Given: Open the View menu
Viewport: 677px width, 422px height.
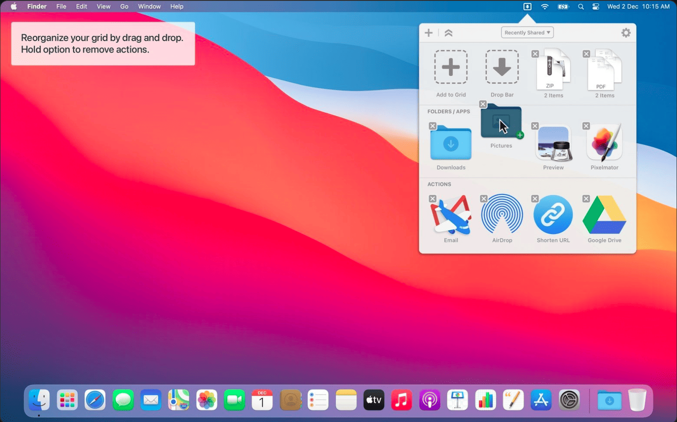Looking at the screenshot, I should click(x=103, y=6).
